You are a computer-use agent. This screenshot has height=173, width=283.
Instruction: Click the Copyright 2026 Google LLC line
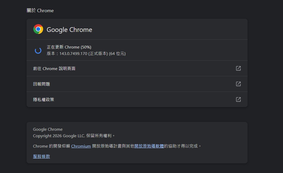(59, 136)
